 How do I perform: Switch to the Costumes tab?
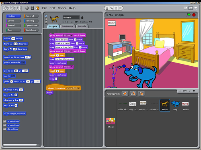point(68,26)
